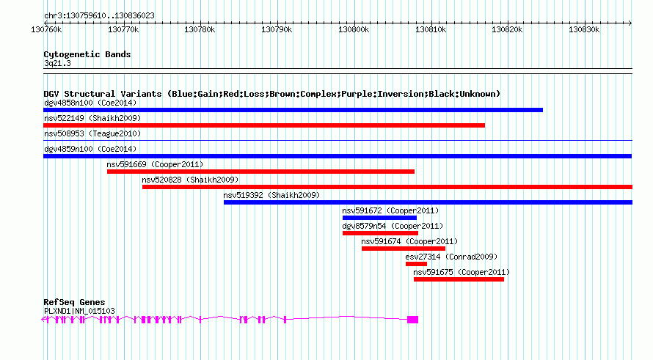Click the nsv591675 (Cooper2011) label
This screenshot has height=360, width=653.
click(x=462, y=272)
